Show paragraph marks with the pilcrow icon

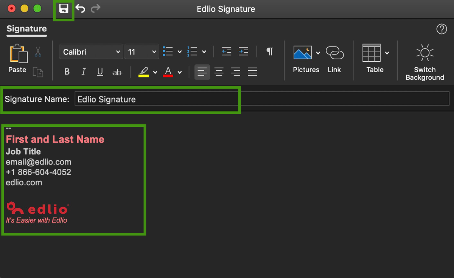tap(270, 51)
